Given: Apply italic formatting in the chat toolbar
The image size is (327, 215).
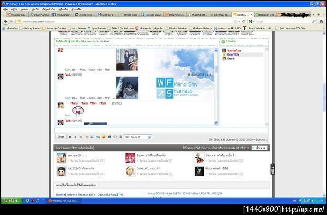Looking at the screenshot, I should pyautogui.click(x=76, y=137).
